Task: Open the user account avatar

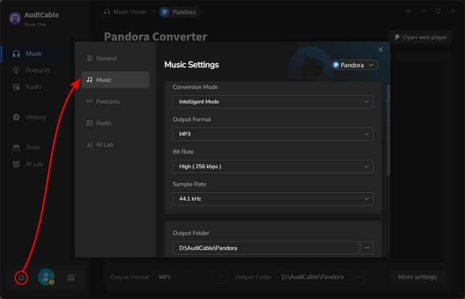Action: [x=46, y=277]
